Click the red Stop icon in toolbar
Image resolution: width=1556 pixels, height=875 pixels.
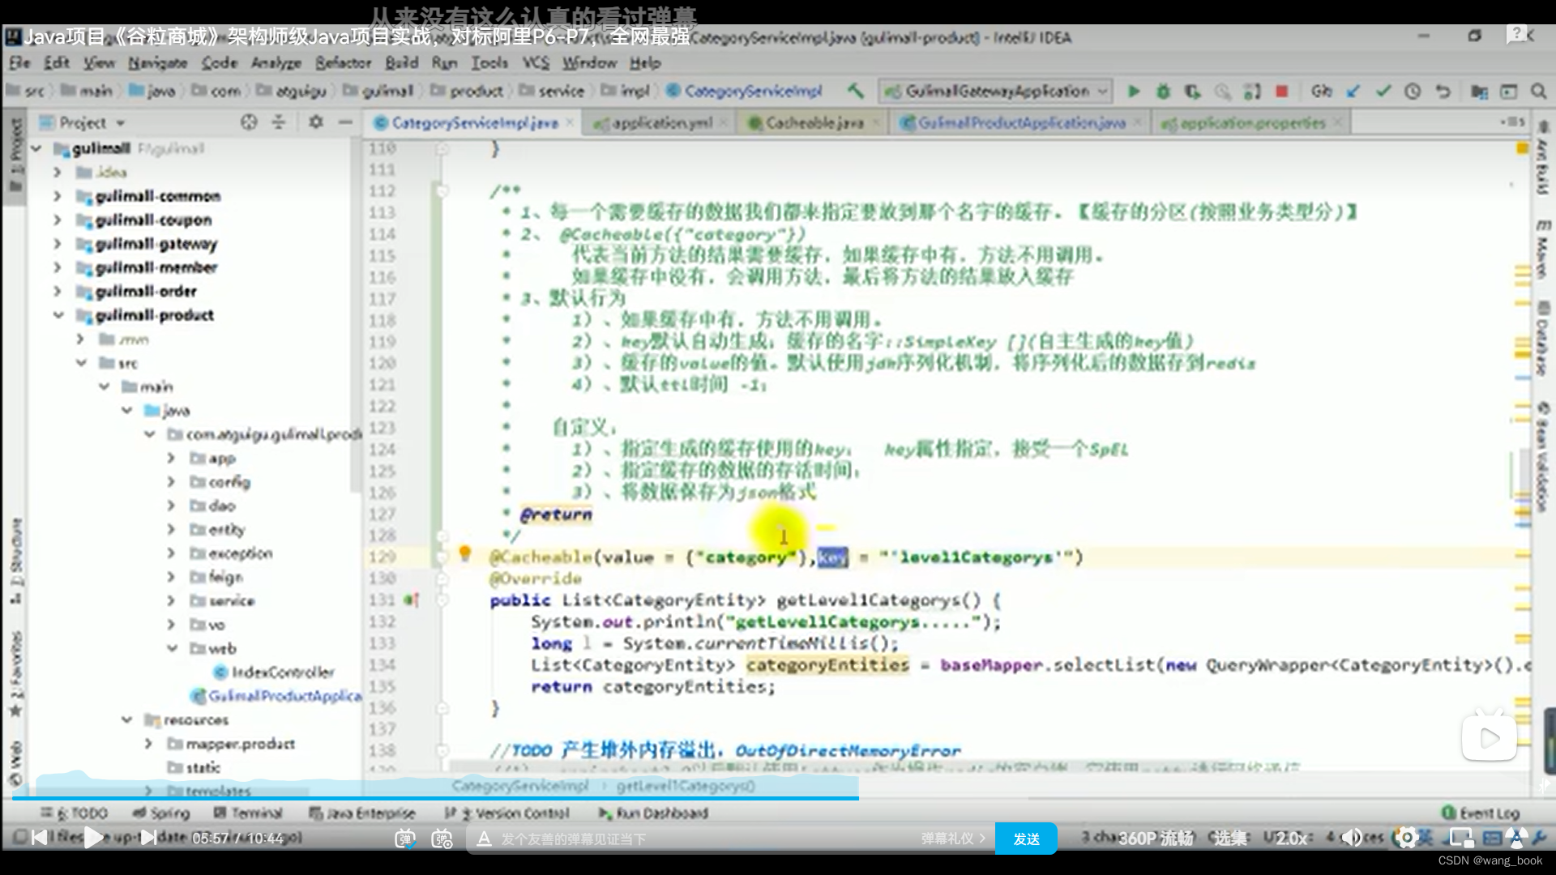coord(1281,92)
